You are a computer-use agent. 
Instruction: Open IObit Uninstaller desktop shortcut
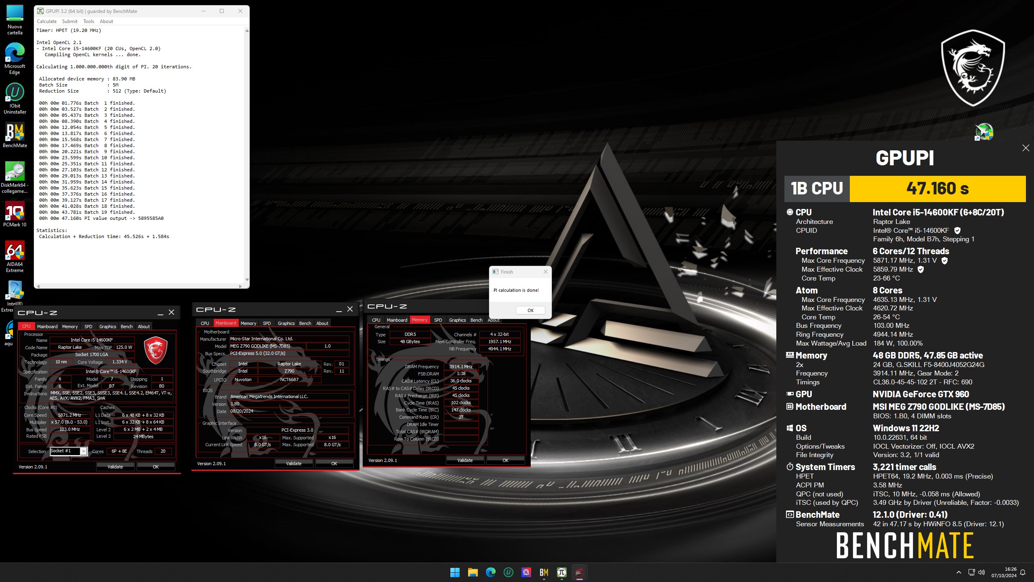tap(15, 99)
